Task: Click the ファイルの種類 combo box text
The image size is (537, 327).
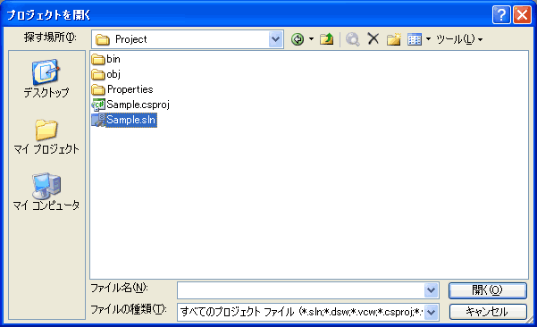Action: 301,312
